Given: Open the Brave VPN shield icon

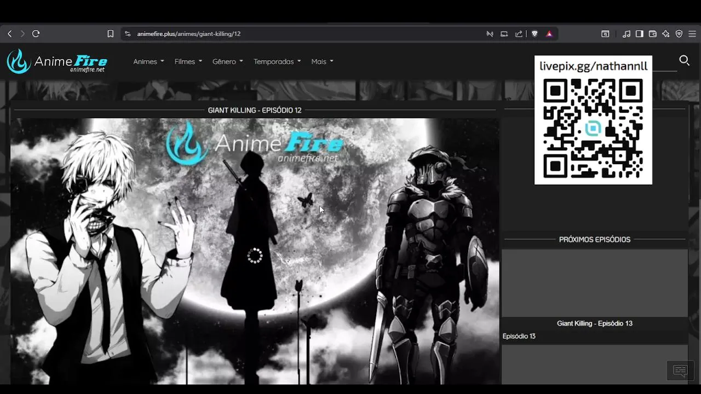Looking at the screenshot, I should point(679,33).
